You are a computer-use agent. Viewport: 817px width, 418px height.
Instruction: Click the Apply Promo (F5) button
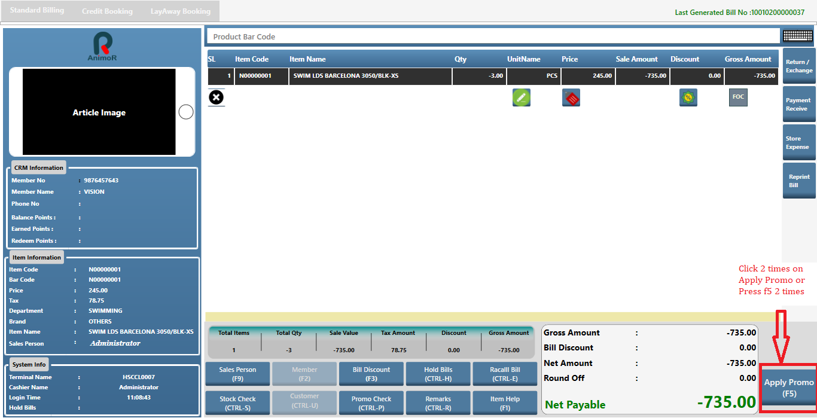pos(789,388)
